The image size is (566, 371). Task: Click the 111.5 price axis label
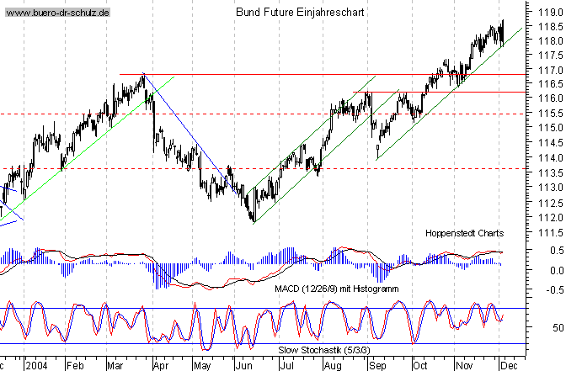point(549,232)
